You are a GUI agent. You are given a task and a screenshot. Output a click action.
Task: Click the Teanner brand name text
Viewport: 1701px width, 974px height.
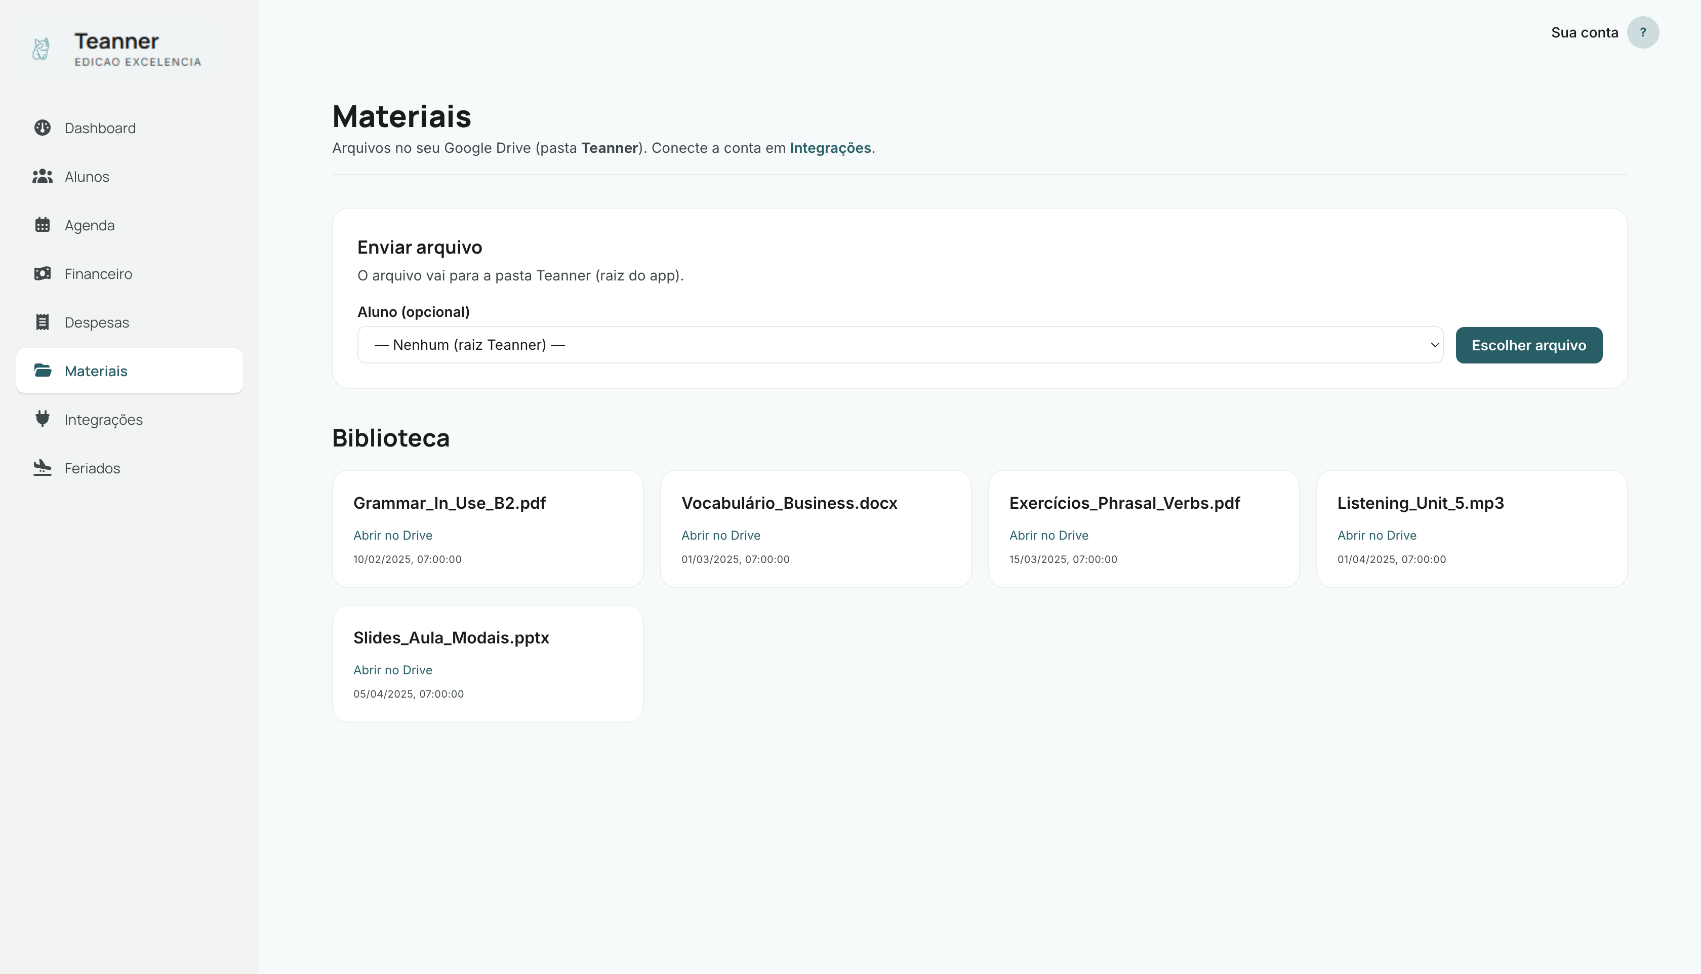[116, 41]
